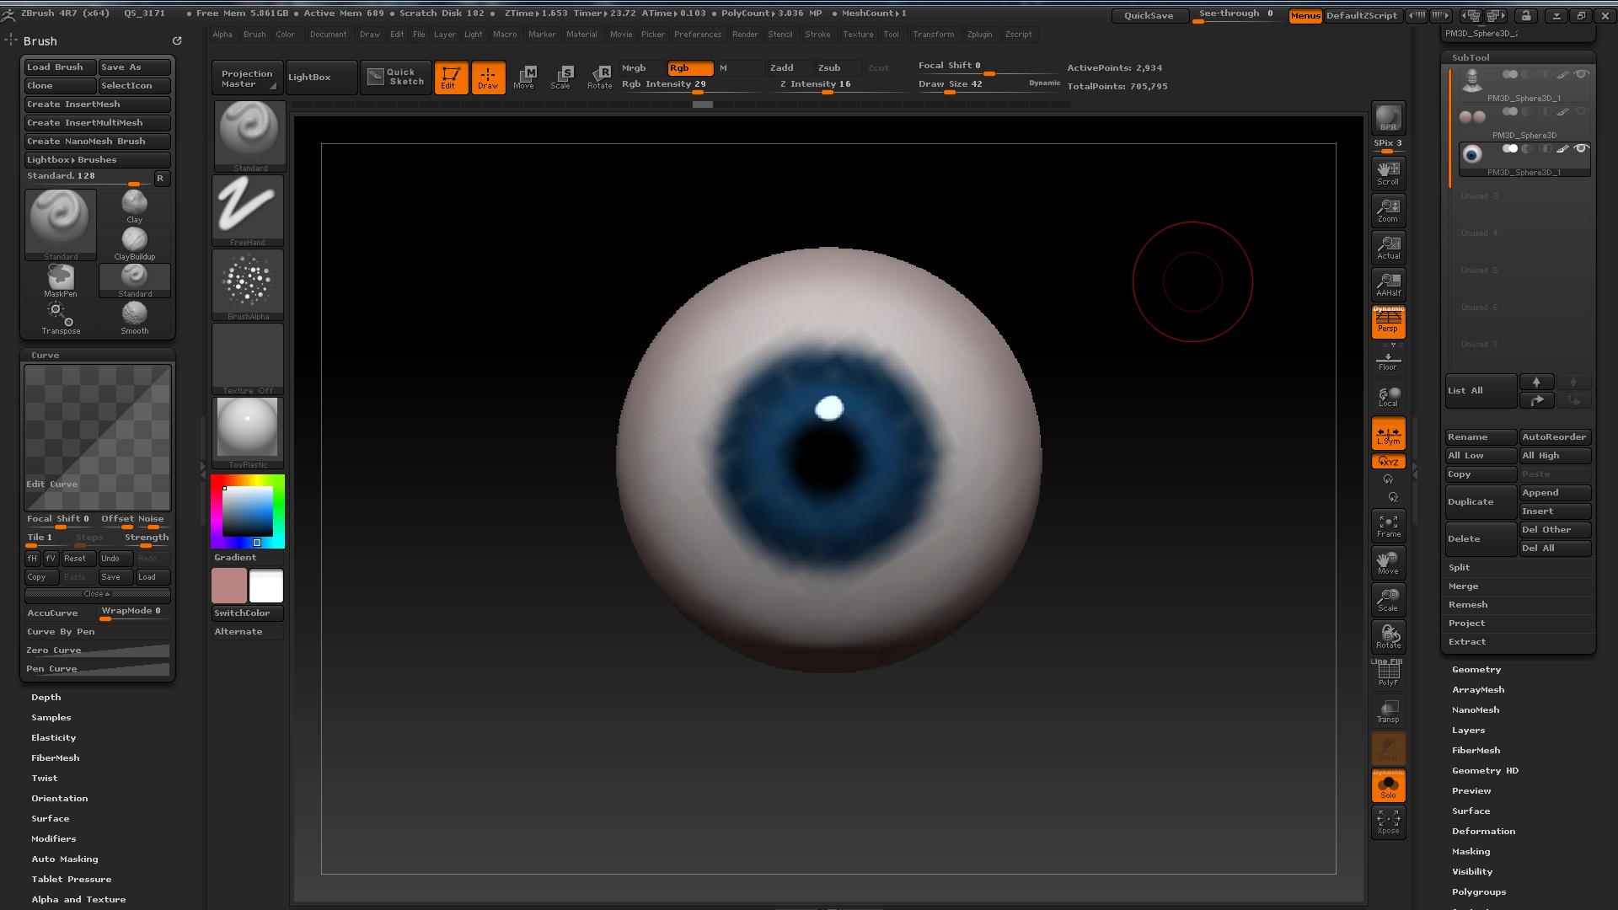Open the Zplugin menu
Screen dimensions: 1618x910
[979, 35]
